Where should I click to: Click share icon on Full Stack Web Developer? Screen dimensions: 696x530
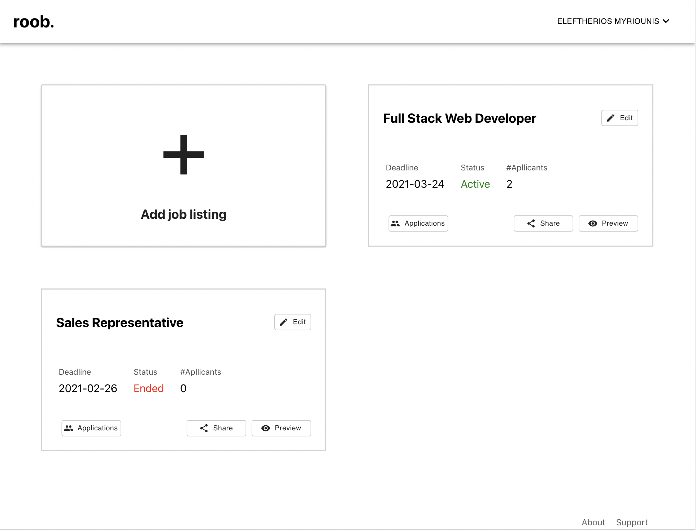pyautogui.click(x=531, y=223)
